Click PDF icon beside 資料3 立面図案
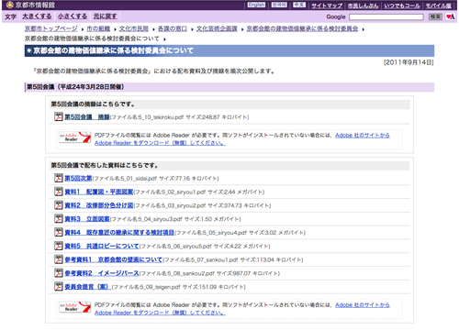The width and height of the screenshot is (459, 330). 59,219
